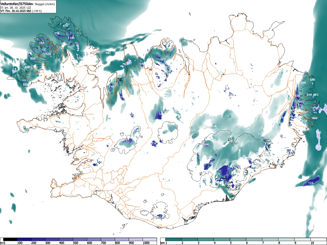
Task: Click the 9–10 km lightest swatch
Action: (302, 239)
